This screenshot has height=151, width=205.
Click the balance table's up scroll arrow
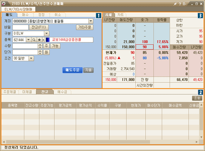click(201, 104)
